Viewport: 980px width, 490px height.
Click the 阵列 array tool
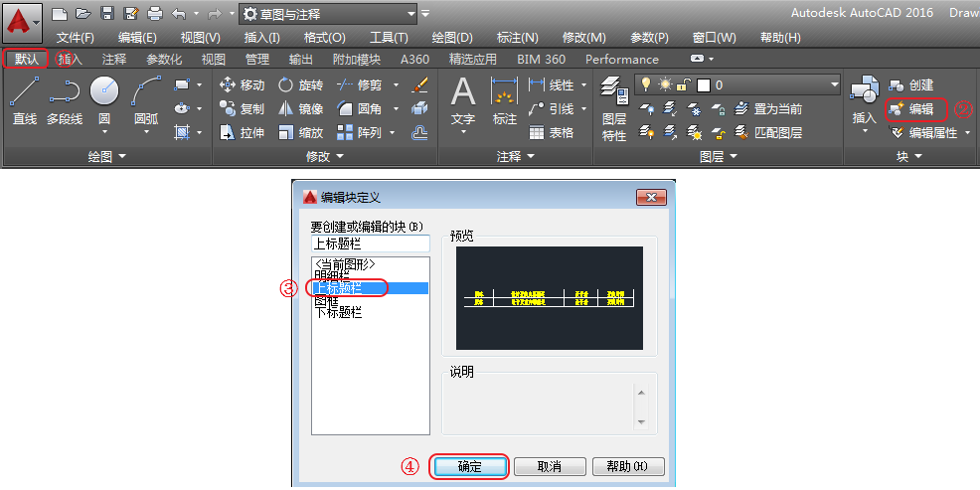pos(359,132)
